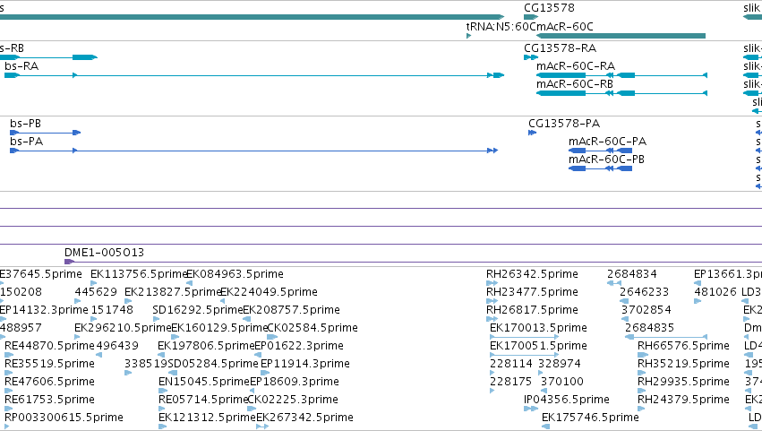
Task: Open EST RP003300615.5prime
Action: coord(64,418)
